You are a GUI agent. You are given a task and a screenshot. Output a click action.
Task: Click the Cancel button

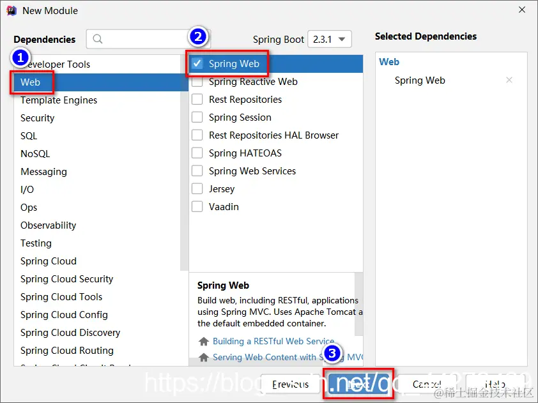tap(427, 384)
